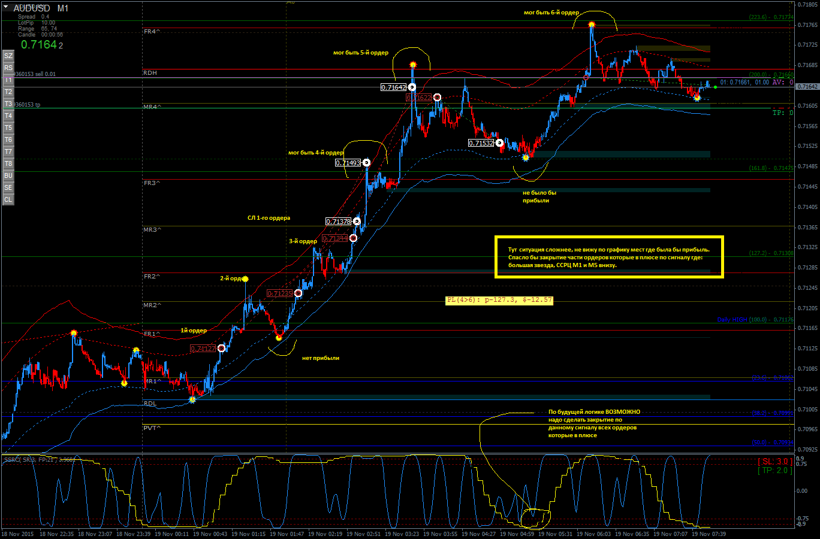820x539 pixels.
Task: Click the FR2^ level label
Action: pyautogui.click(x=152, y=276)
